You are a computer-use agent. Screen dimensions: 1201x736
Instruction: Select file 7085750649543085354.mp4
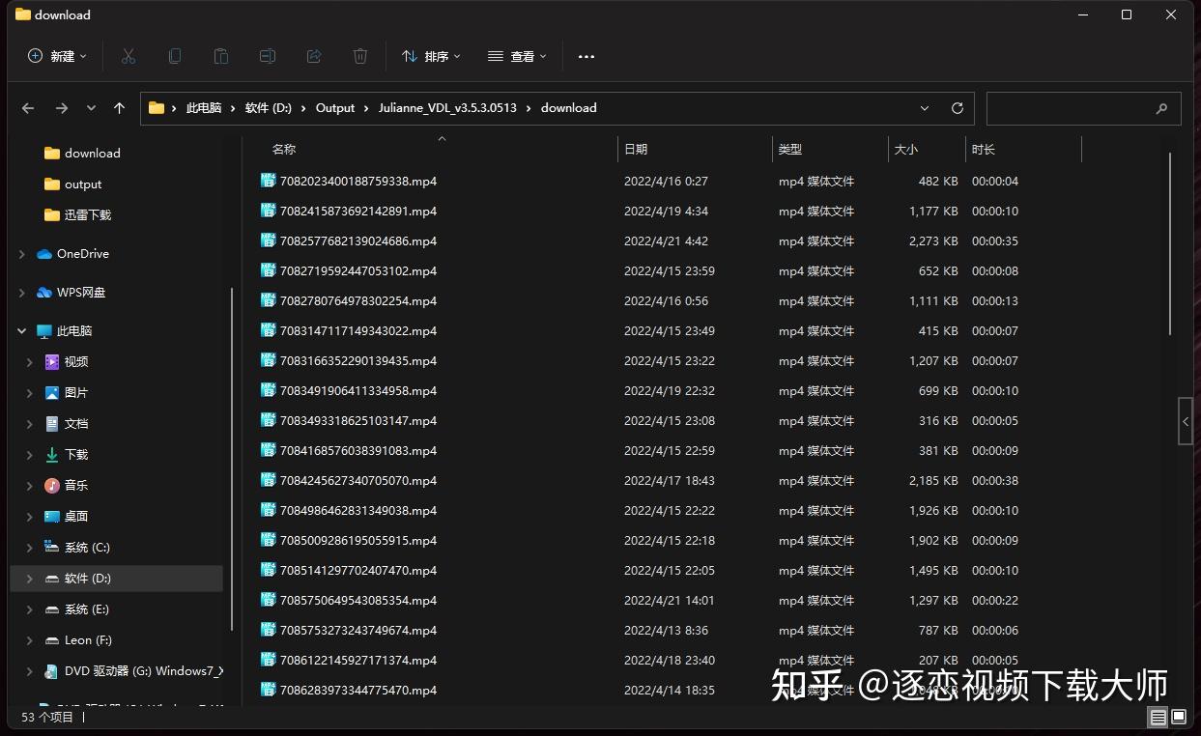[x=358, y=601]
